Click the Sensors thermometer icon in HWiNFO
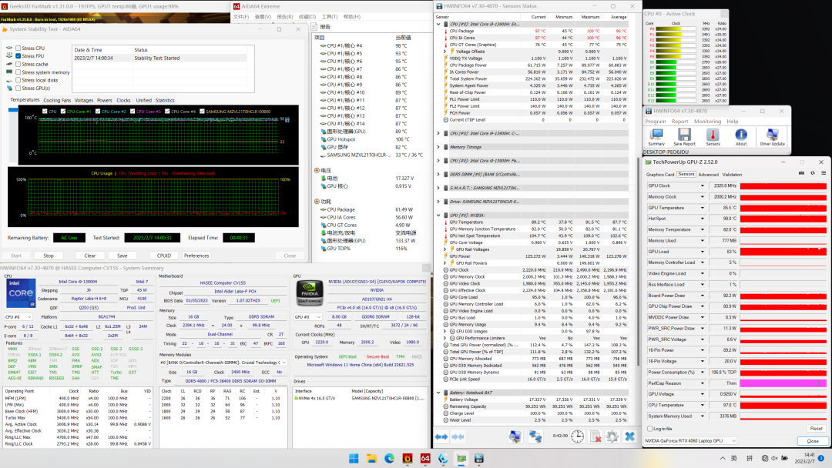This screenshot has height=468, width=832. point(713,135)
